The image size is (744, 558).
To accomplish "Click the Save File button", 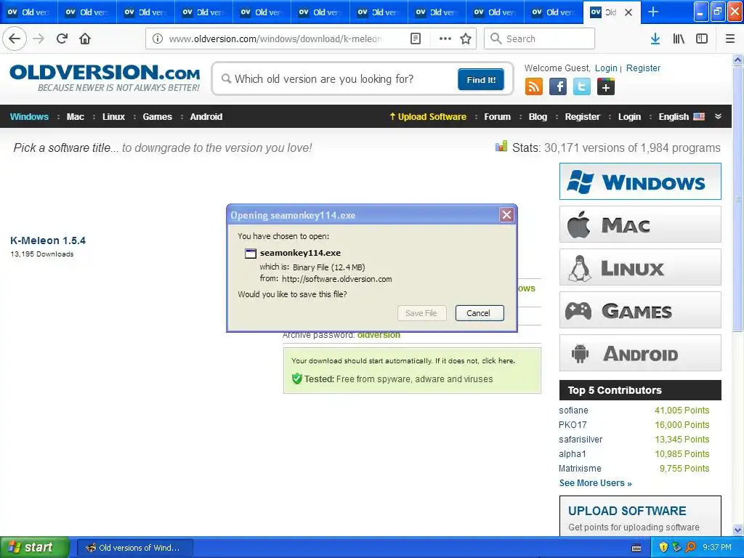I will [x=421, y=313].
